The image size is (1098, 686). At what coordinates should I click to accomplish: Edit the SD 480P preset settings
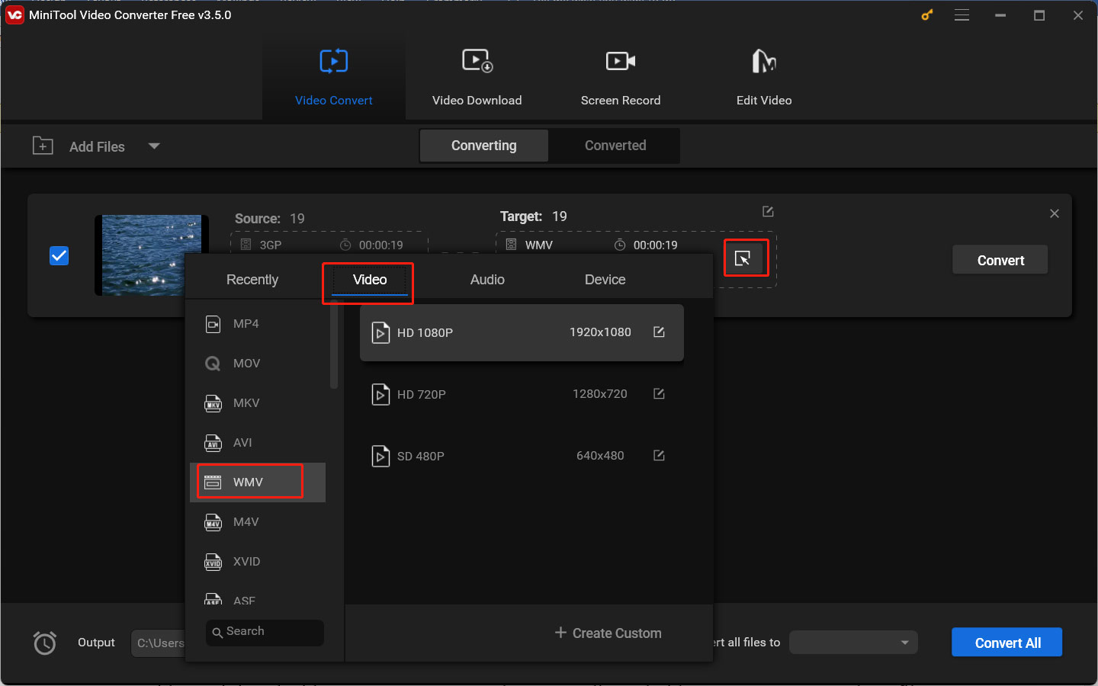(x=659, y=455)
